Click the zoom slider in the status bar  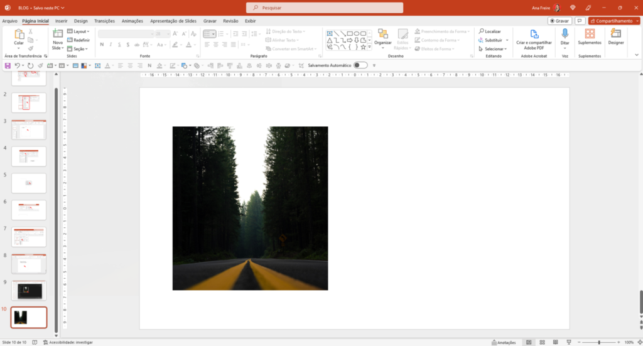pos(598,342)
